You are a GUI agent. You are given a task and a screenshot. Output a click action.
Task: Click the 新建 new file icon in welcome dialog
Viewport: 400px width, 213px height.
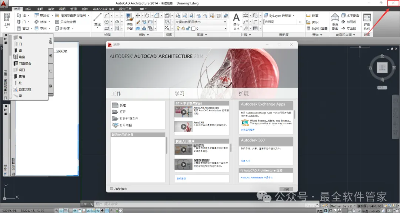(115, 105)
